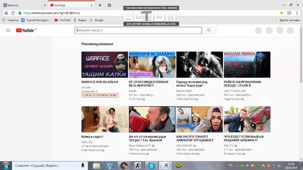Click the title "Паркур Ассасина под песню"
Screen dimensions: 303x170
[192, 84]
